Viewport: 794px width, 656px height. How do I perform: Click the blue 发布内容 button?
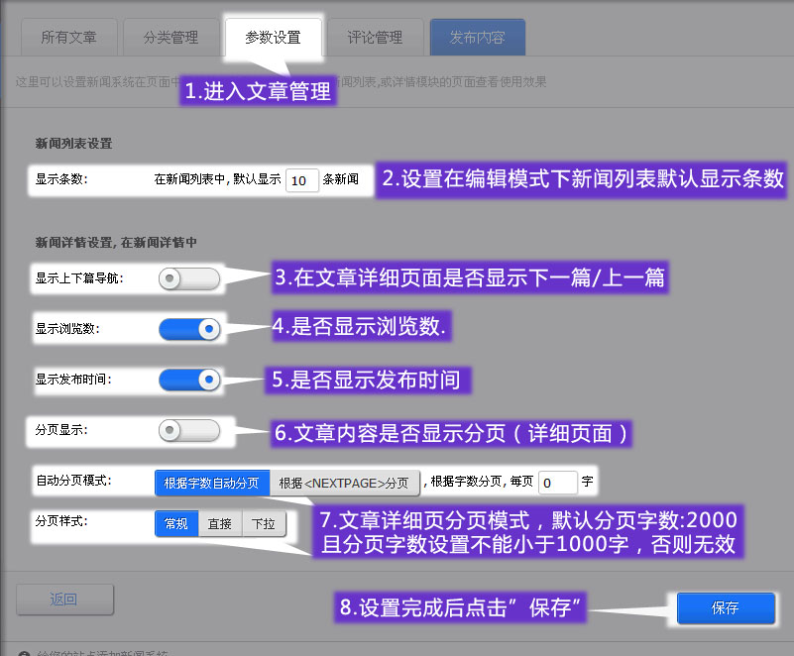pos(477,38)
